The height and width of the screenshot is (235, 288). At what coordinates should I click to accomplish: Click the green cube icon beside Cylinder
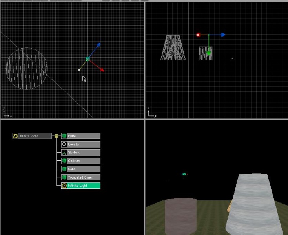point(64,161)
